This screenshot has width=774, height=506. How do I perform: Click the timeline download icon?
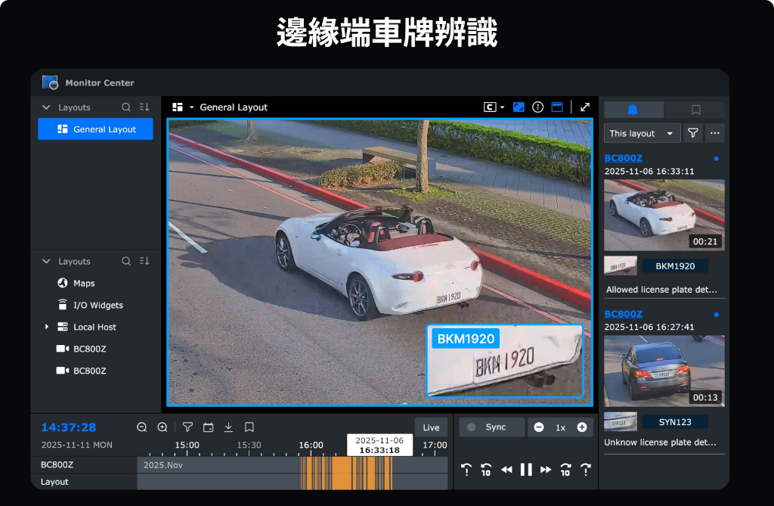(228, 427)
